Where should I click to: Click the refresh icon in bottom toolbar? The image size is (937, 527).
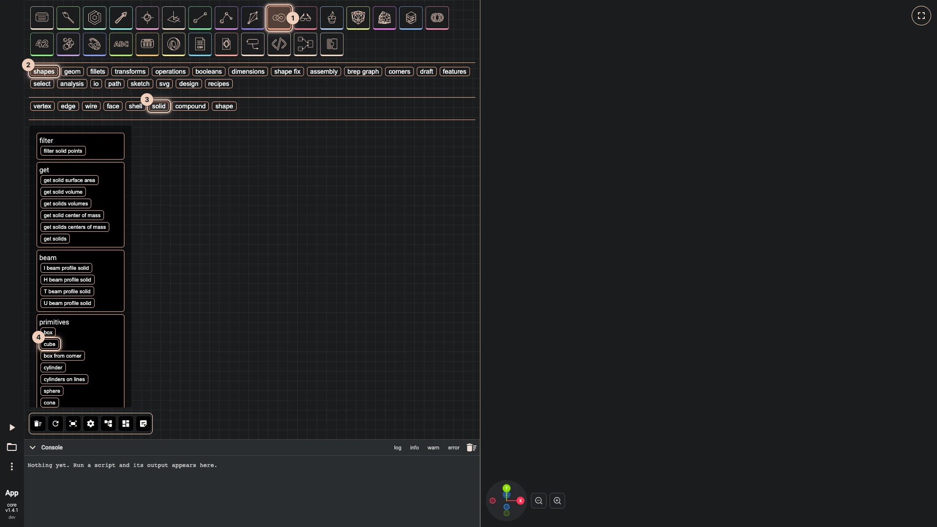[56, 424]
